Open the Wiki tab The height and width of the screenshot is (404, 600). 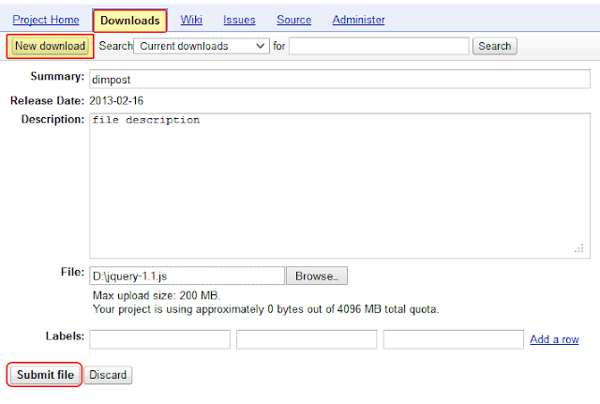point(191,20)
